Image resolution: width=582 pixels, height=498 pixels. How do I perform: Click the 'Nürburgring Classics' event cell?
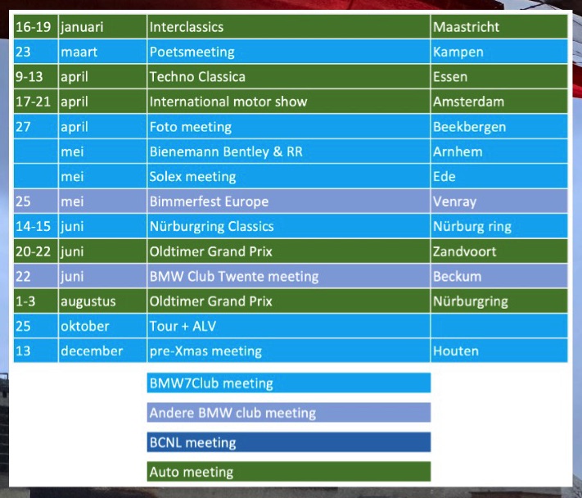pyautogui.click(x=288, y=226)
